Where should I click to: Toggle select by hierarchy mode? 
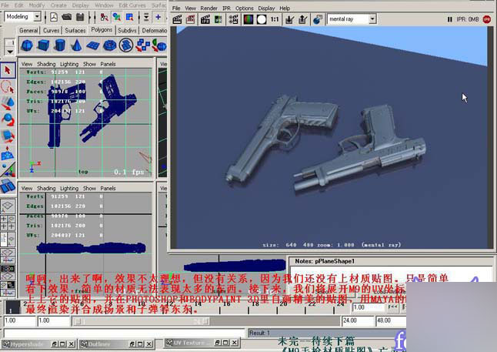[x=104, y=17]
